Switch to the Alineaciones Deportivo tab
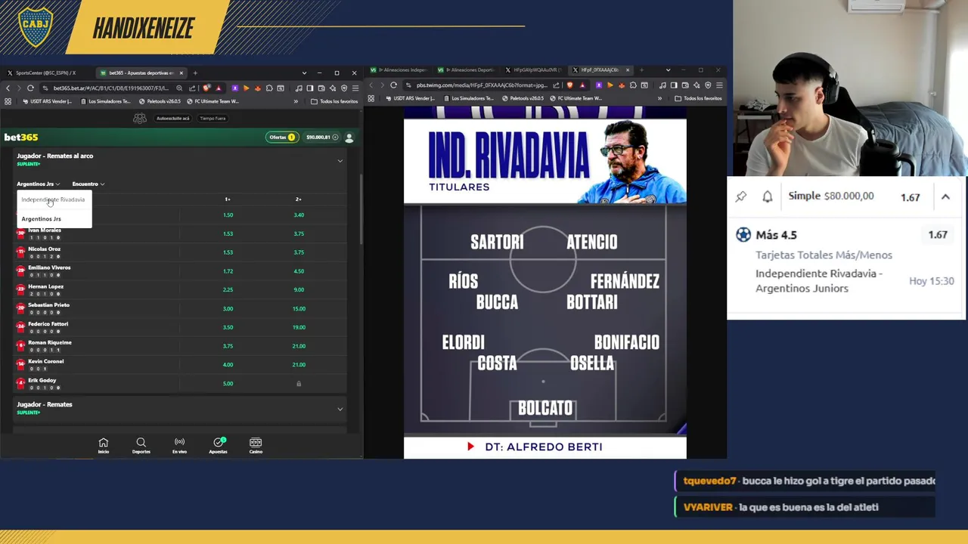Screen dimensions: 968x544 [465, 70]
